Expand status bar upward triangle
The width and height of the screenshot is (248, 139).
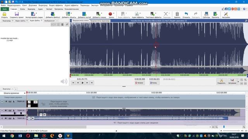pyautogui.click(x=116, y=131)
